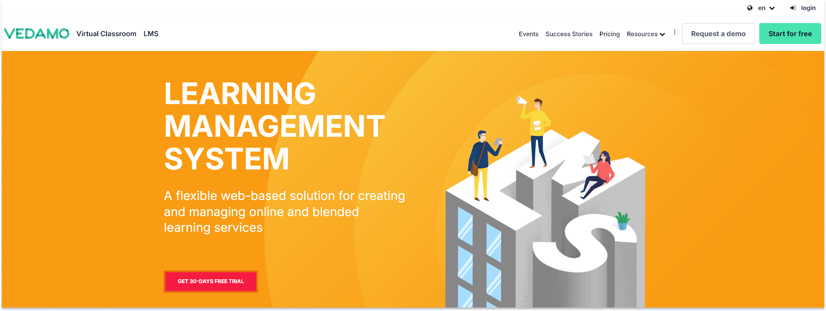Click the VEDAMO logo
This screenshot has width=826, height=311.
[37, 34]
